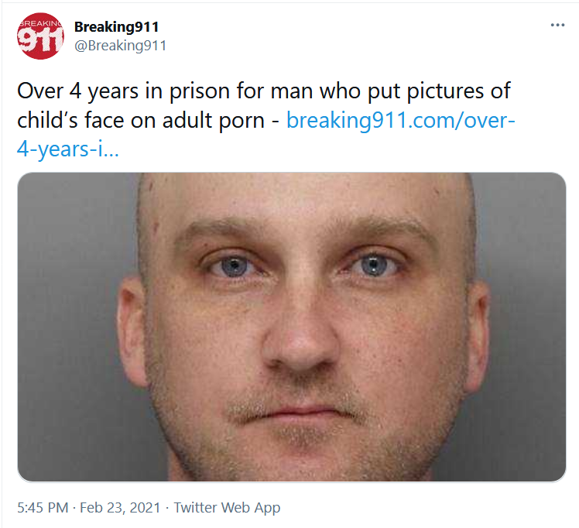Open the mugshot image attachment
579x528 pixels.
tap(292, 327)
